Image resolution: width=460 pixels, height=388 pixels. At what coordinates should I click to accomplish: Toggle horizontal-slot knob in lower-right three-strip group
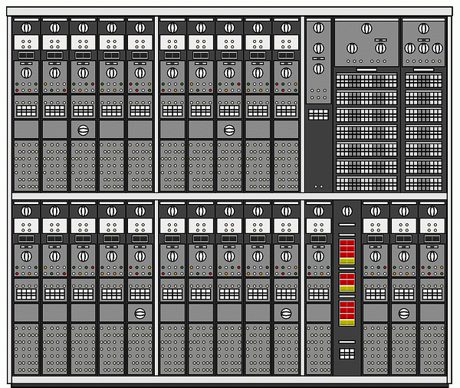click(x=404, y=313)
